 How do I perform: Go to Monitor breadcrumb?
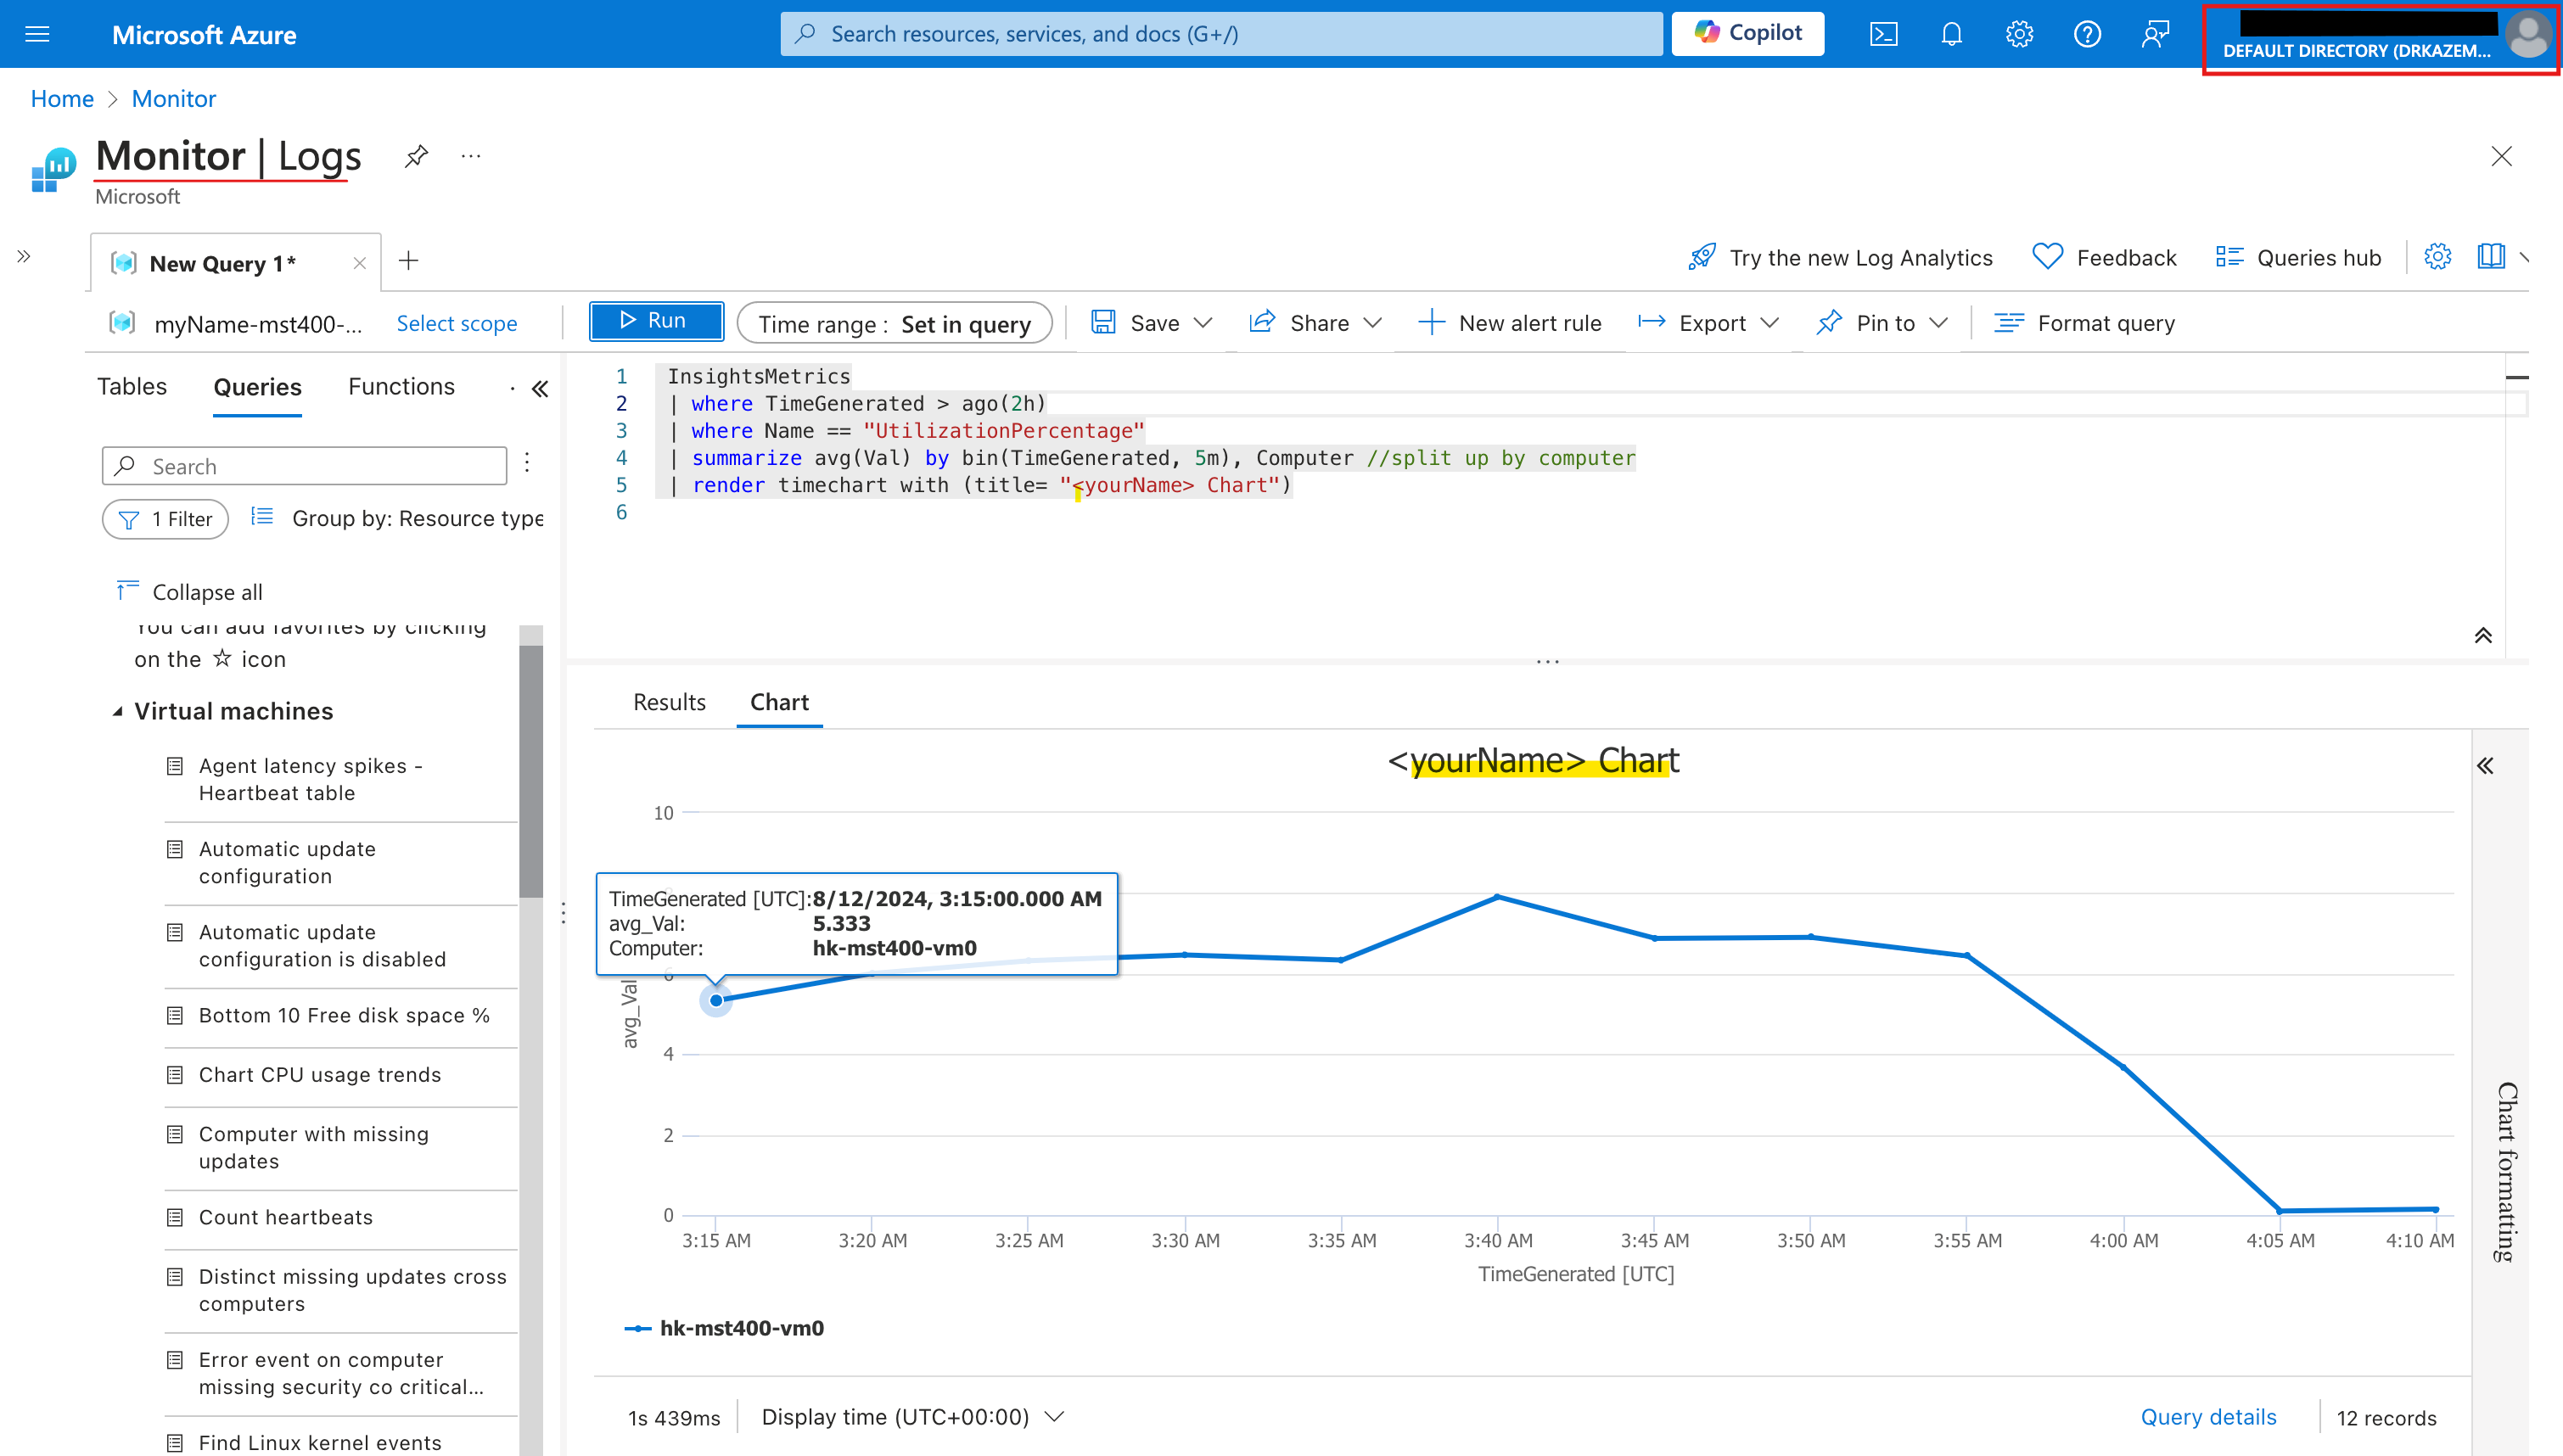pyautogui.click(x=174, y=99)
